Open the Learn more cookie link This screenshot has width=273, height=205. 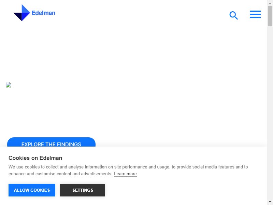[125, 174]
